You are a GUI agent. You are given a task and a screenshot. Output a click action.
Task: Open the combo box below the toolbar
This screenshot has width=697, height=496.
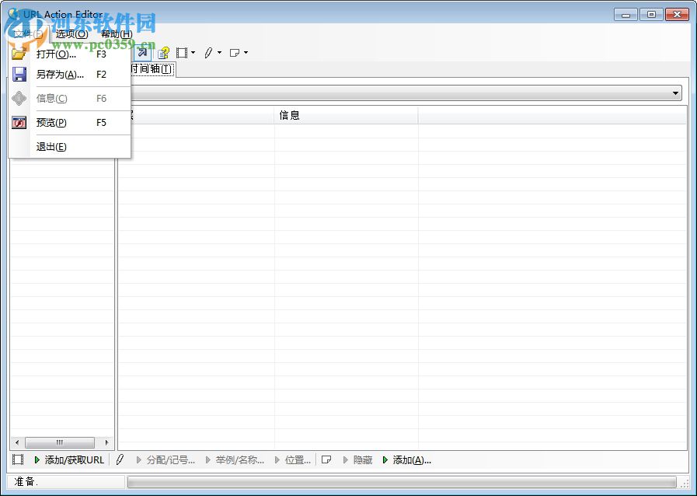pos(674,92)
